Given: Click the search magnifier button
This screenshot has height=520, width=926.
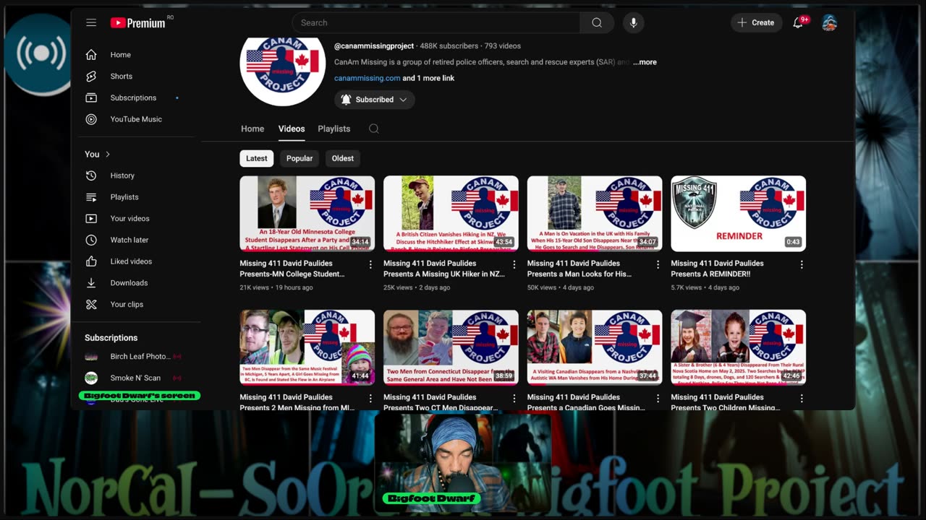Looking at the screenshot, I should (597, 22).
